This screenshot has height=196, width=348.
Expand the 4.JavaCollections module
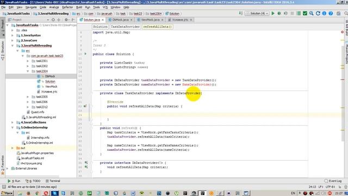[x=13, y=122]
